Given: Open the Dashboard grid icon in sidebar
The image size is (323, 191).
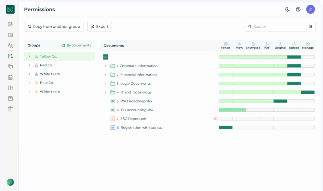Looking at the screenshot, I should (10, 24).
